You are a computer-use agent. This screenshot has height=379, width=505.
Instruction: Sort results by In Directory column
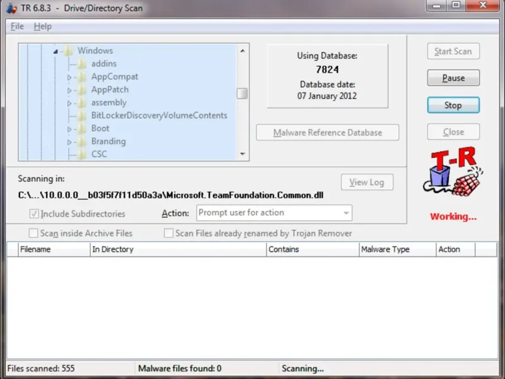click(x=179, y=250)
